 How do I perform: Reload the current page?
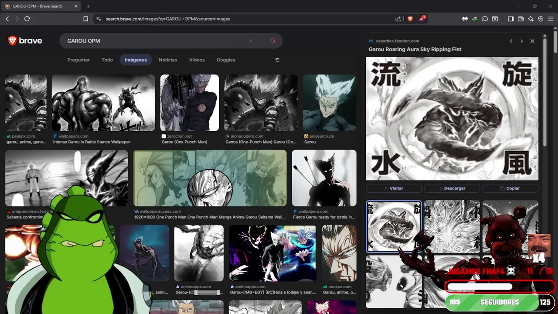click(x=27, y=19)
